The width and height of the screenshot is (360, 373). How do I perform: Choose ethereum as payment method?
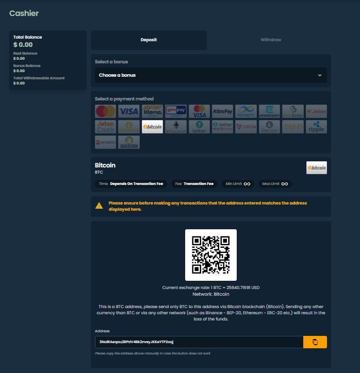[176, 127]
